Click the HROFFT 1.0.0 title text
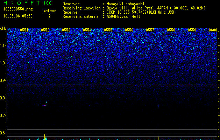This screenshot has width=220, height=140. pyautogui.click(x=28, y=3)
